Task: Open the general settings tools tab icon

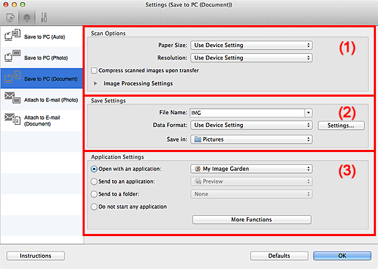Action: (44, 18)
